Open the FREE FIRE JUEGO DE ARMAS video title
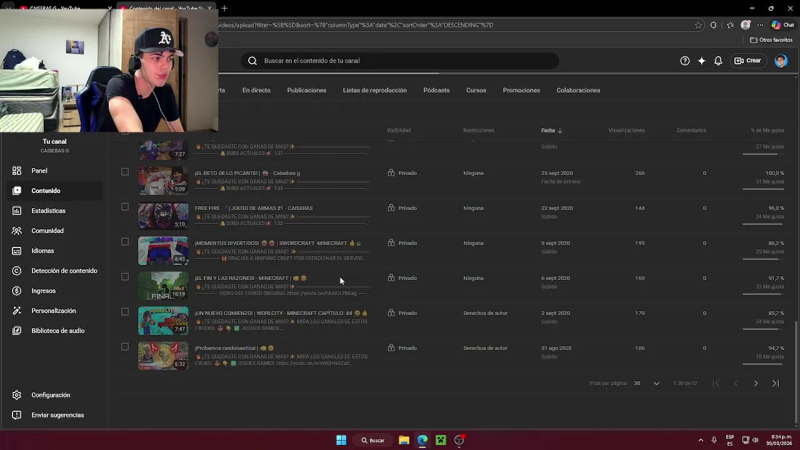800x450 pixels. 254,208
